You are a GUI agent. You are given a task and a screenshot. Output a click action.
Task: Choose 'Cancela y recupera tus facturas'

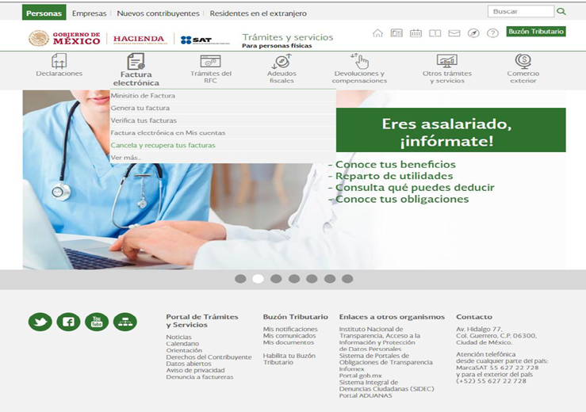point(163,145)
